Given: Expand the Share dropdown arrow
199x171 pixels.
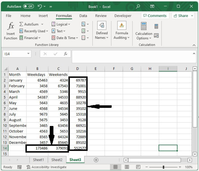Looking at the screenshot, I should point(192,16).
